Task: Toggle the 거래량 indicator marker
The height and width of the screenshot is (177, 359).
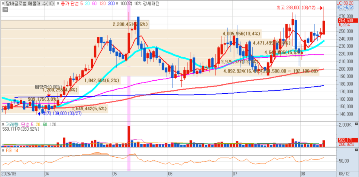Action: [3, 124]
